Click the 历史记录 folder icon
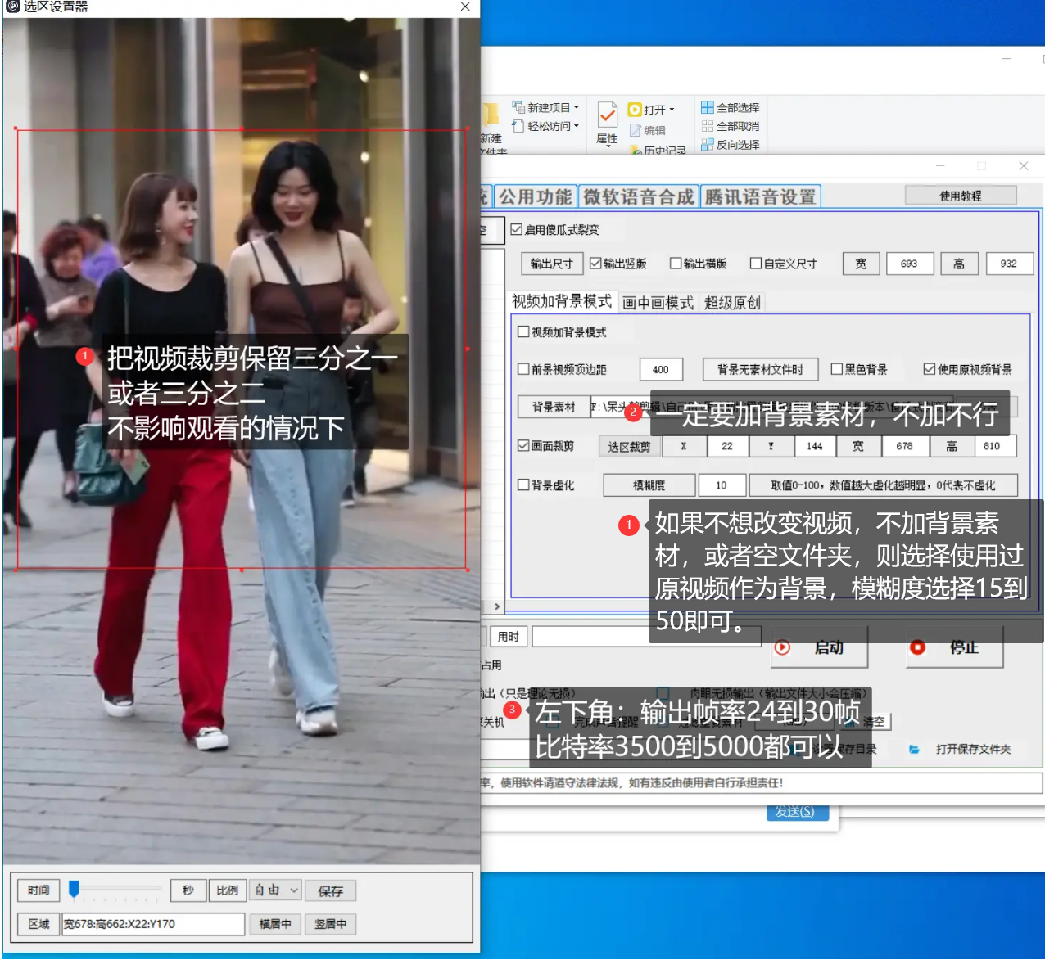Viewport: 1045px width, 960px height. (x=636, y=150)
